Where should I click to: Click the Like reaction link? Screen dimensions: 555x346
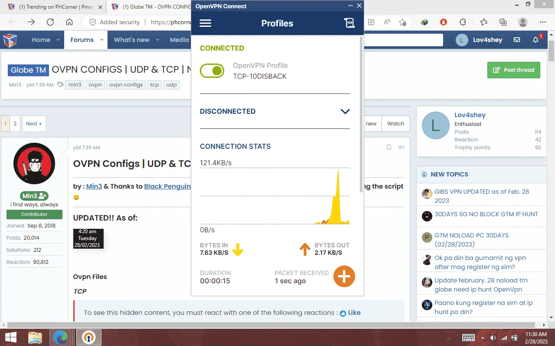pyautogui.click(x=350, y=313)
